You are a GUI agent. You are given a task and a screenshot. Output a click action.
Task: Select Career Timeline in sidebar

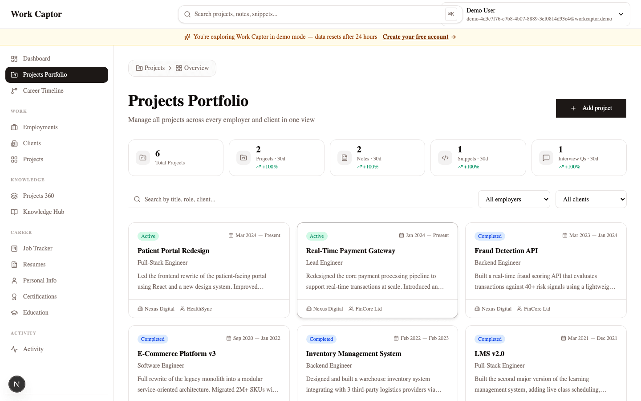pyautogui.click(x=57, y=91)
